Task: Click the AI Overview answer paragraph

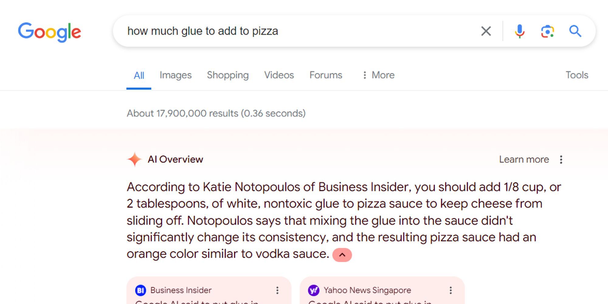Action: click(x=344, y=220)
